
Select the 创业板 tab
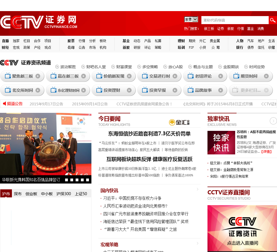[x=31, y=194]
